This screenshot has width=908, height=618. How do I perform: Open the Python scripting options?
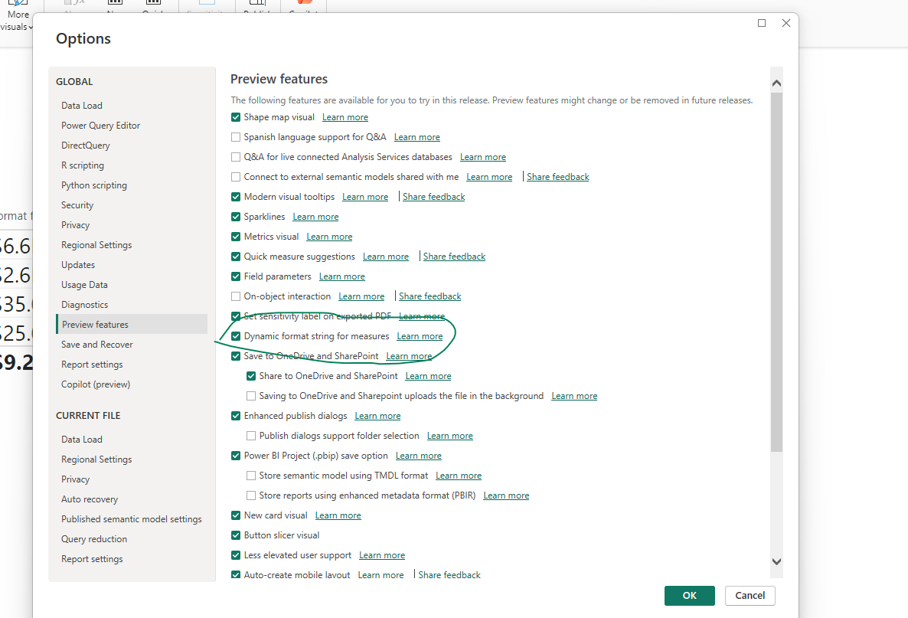pos(94,185)
